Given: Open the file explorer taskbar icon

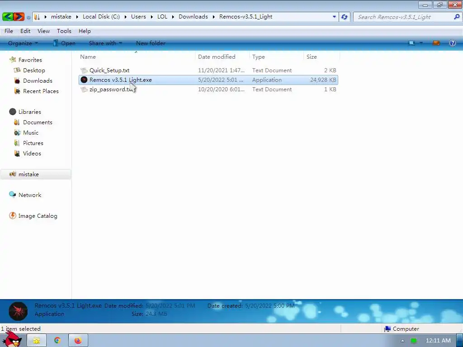Looking at the screenshot, I should [x=37, y=341].
